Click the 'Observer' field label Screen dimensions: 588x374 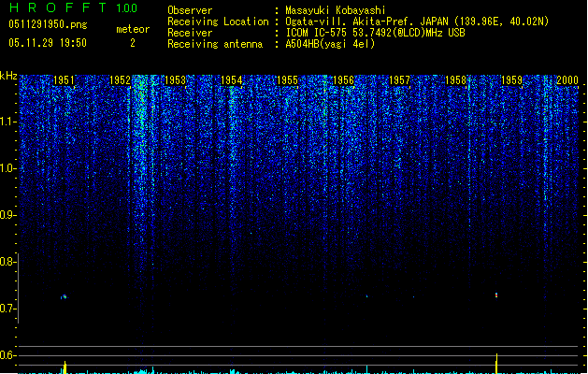pos(190,10)
